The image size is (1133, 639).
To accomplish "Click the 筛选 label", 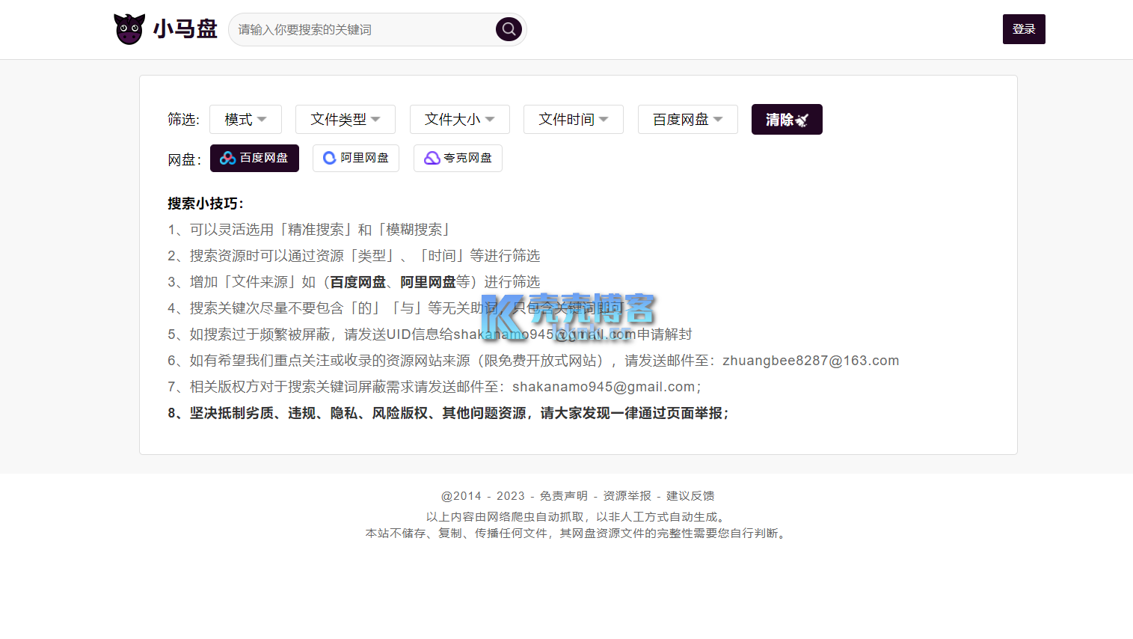I will click(x=183, y=120).
